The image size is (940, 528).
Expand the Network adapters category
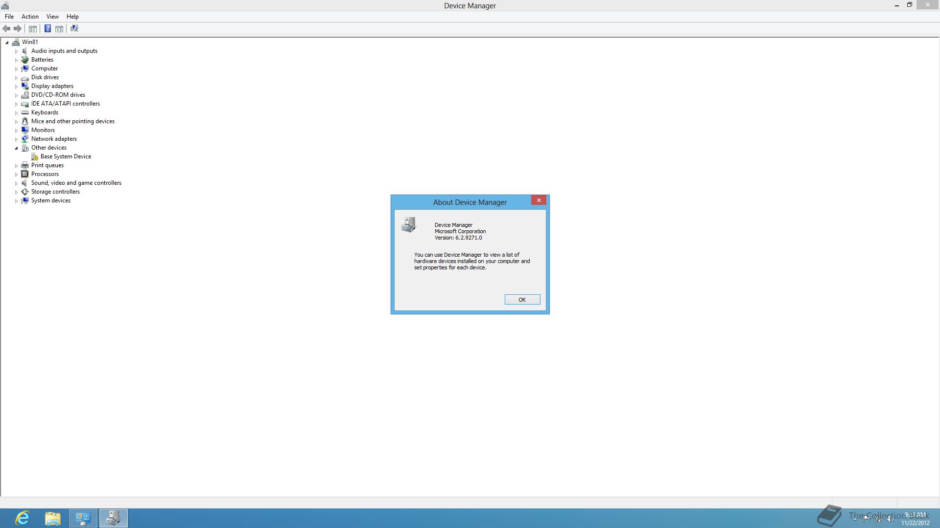[x=16, y=139]
